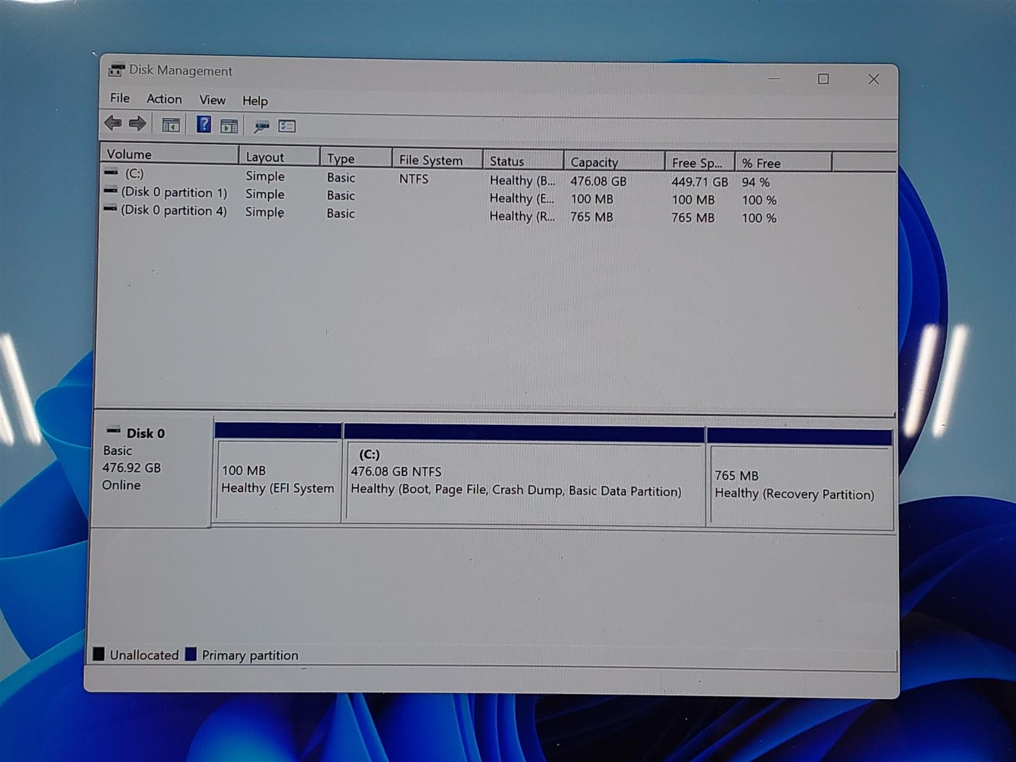The height and width of the screenshot is (762, 1016).
Task: Minimize the Disk Management window
Action: click(774, 78)
